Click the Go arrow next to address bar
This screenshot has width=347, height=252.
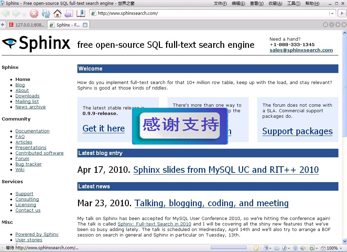342,13
